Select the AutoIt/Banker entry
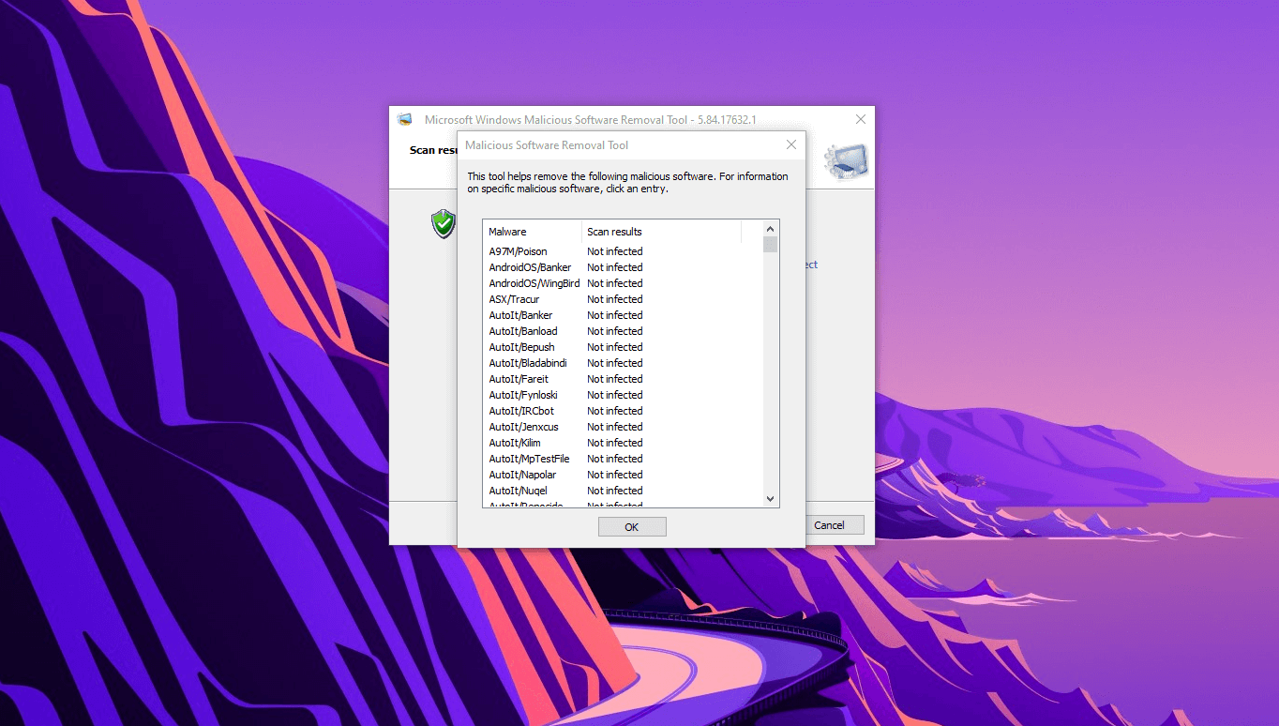This screenshot has height=726, width=1279. coord(520,315)
